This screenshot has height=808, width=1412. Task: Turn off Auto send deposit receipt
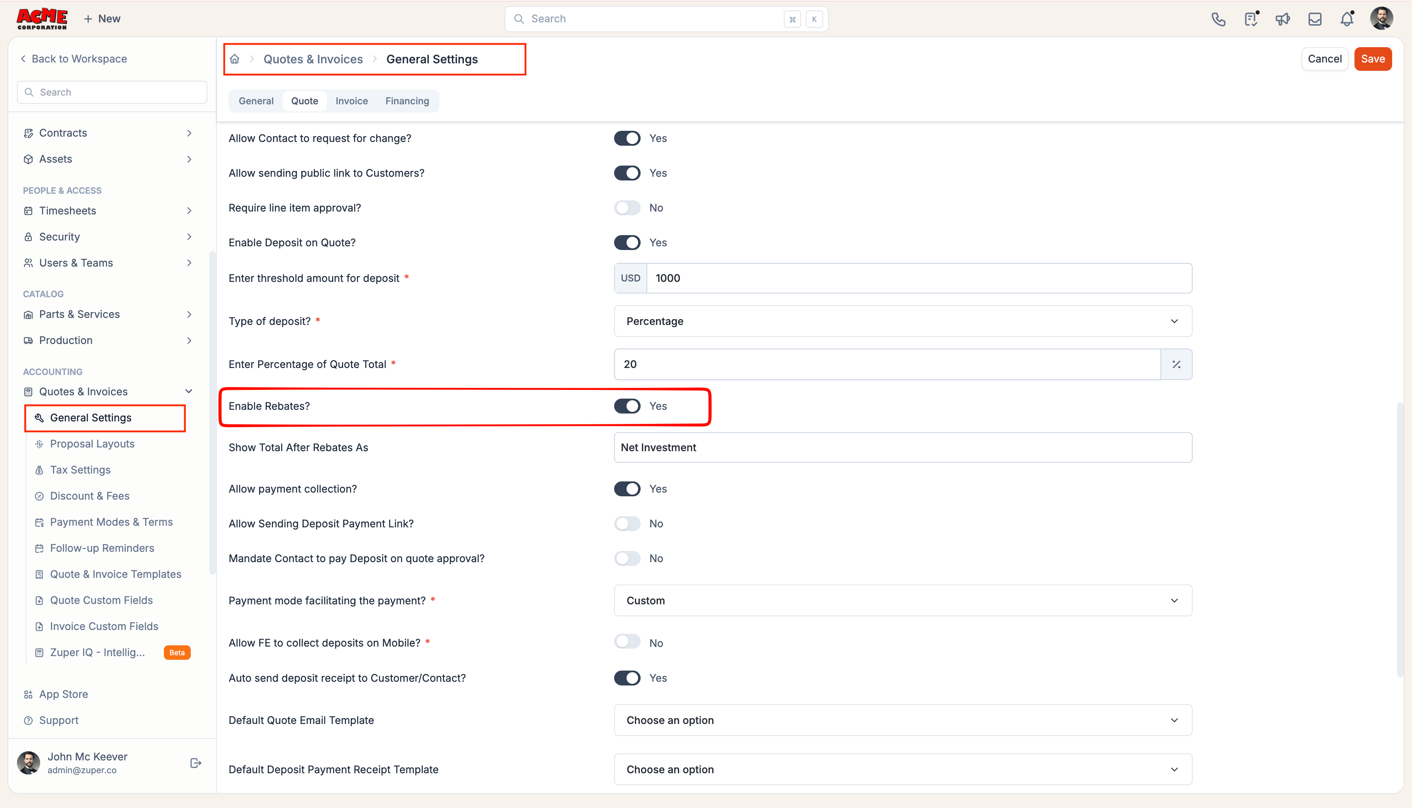(627, 678)
